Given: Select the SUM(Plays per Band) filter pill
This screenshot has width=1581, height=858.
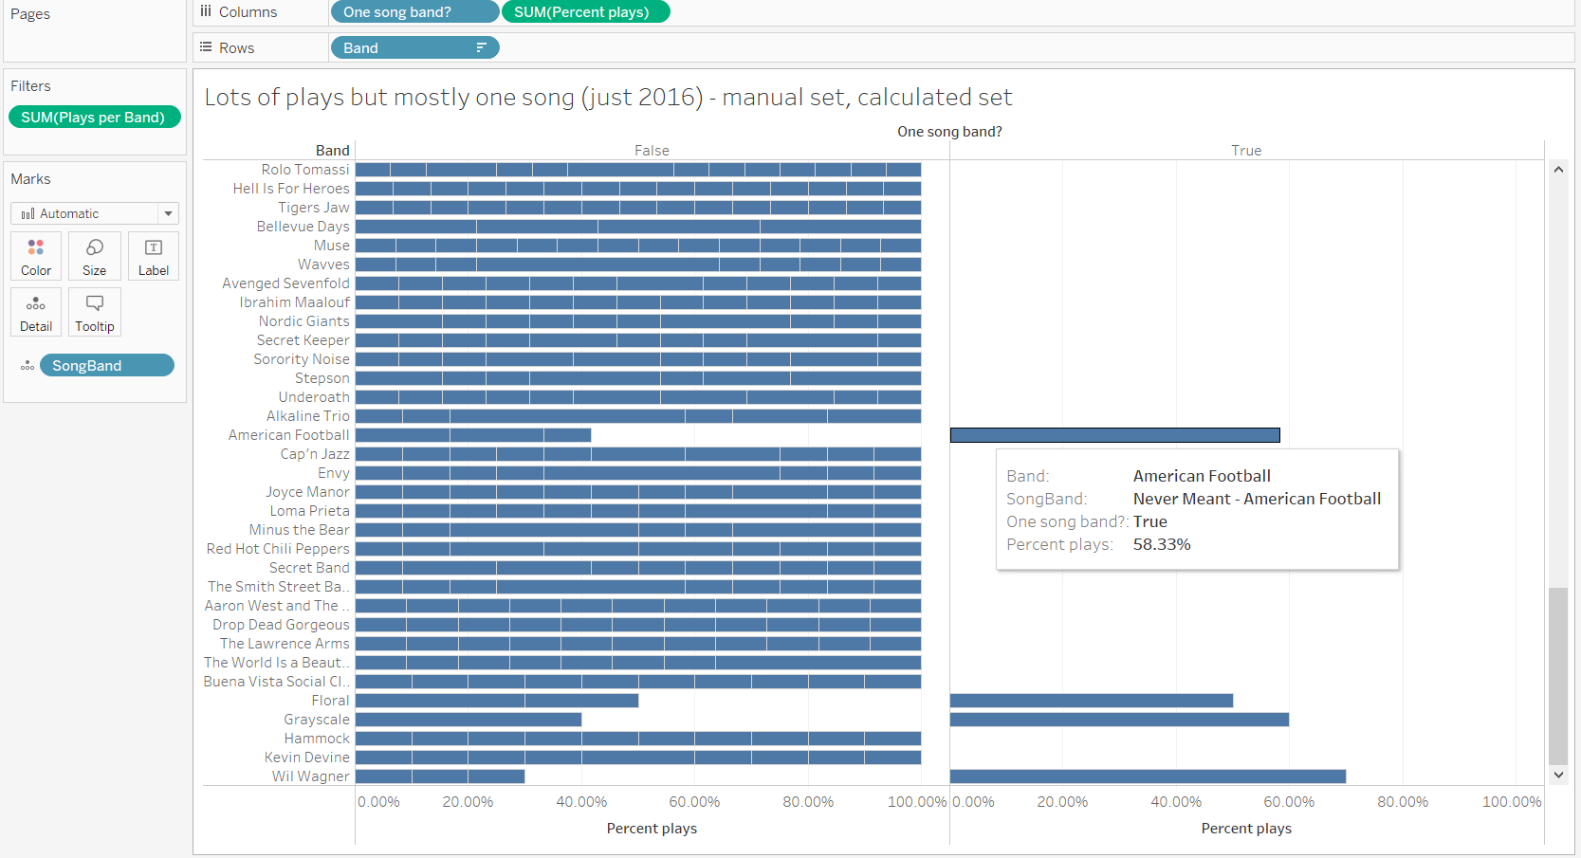Looking at the screenshot, I should point(94,117).
